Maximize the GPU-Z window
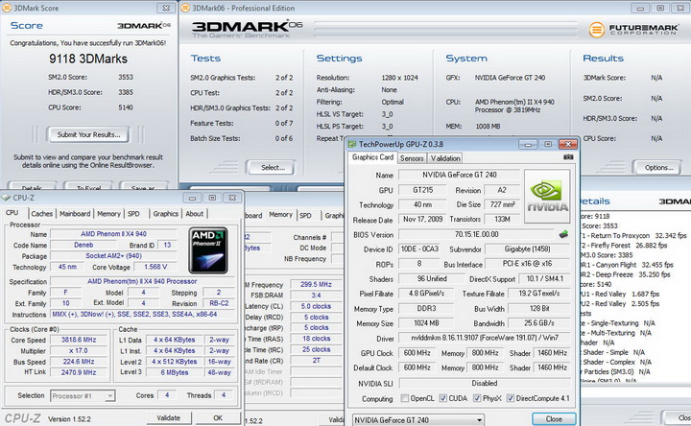Screen dimensions: 691x426 coord(548,144)
